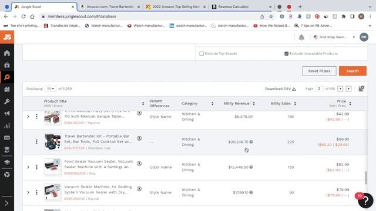Image resolution: width=376 pixels, height=211 pixels.
Task: Open browser extensions puzzle icon
Action: tap(344, 16)
